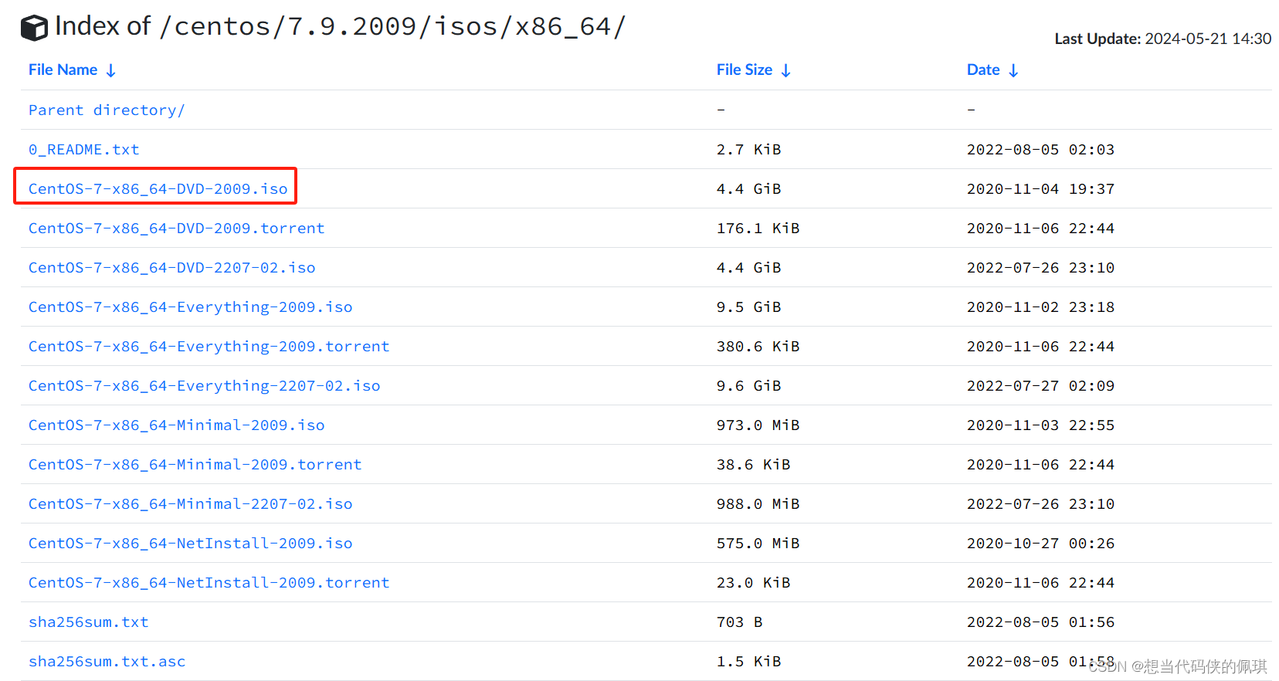Screen dimensions: 1279x681
Task: Download CentOS-7-x86_64-DVD-2009.iso
Action: point(158,189)
